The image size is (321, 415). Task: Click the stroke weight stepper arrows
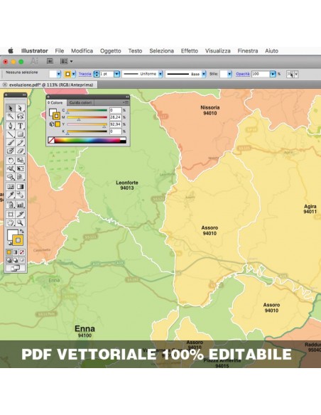tap(97, 74)
